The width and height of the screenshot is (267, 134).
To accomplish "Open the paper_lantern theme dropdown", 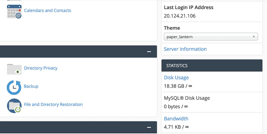I will [211, 37].
